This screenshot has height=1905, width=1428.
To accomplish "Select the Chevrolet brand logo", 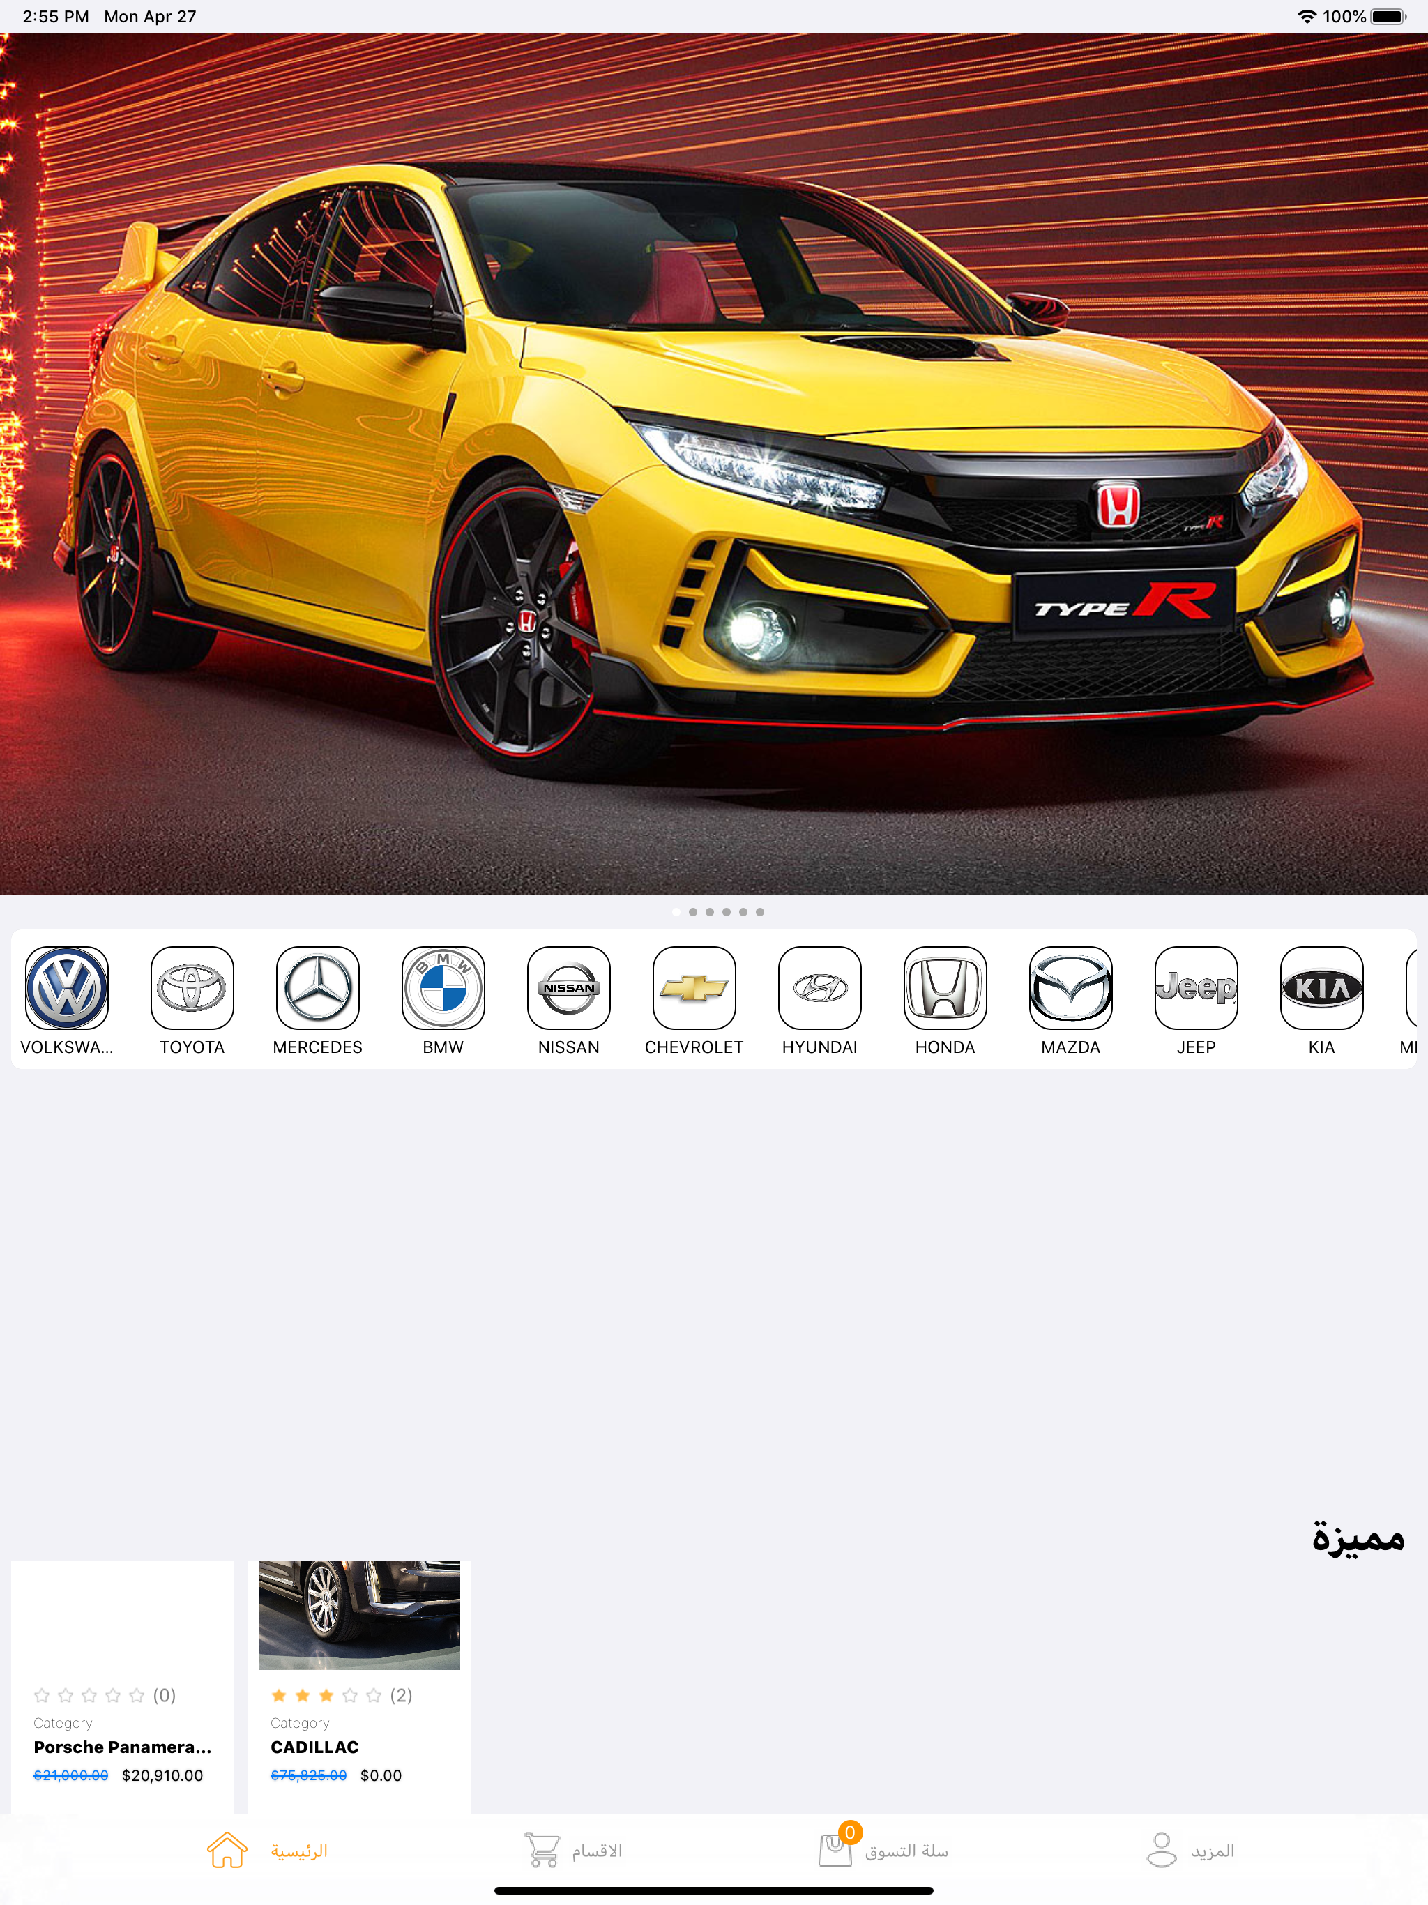I will tap(694, 988).
